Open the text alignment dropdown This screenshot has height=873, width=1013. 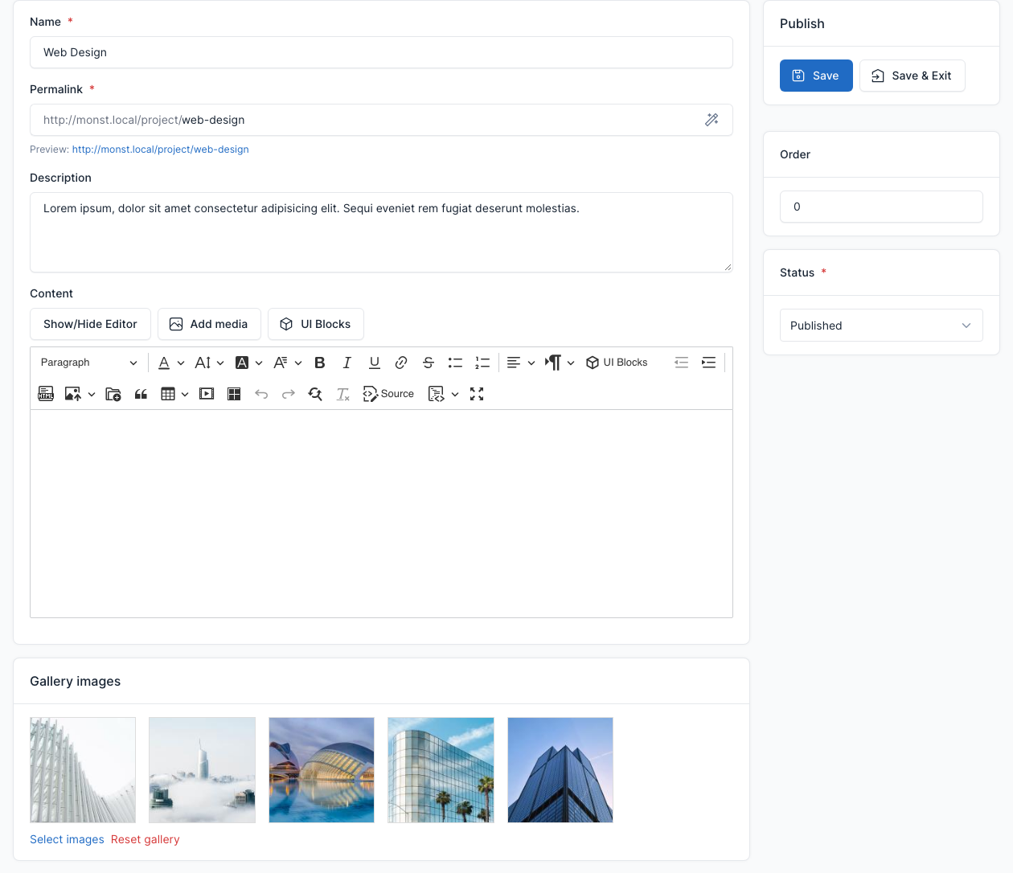point(521,363)
